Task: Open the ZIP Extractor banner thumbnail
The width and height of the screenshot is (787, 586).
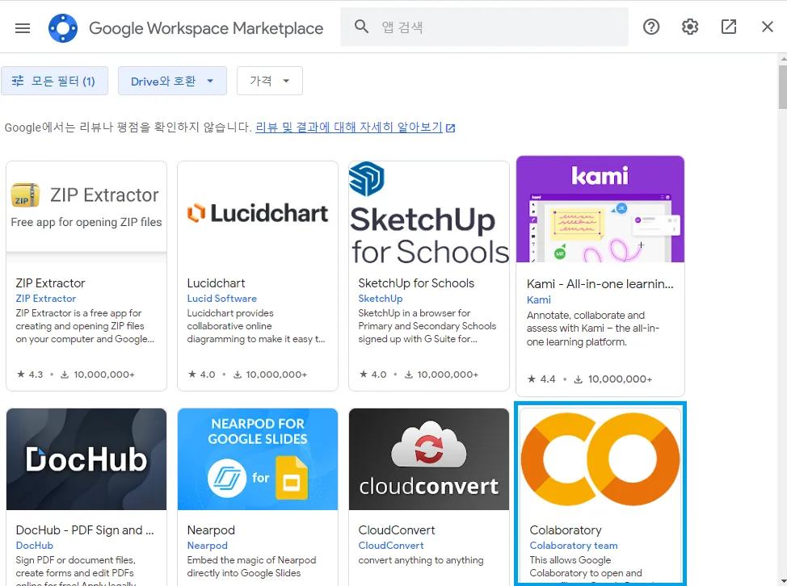Action: coord(86,211)
